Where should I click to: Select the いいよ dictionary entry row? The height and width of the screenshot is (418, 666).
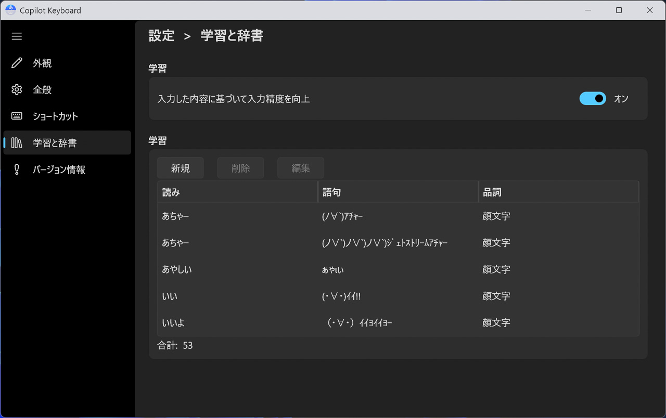click(x=398, y=323)
